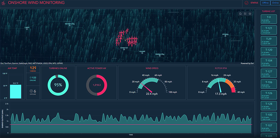Click the 95% turbines online donut chart

point(58,85)
